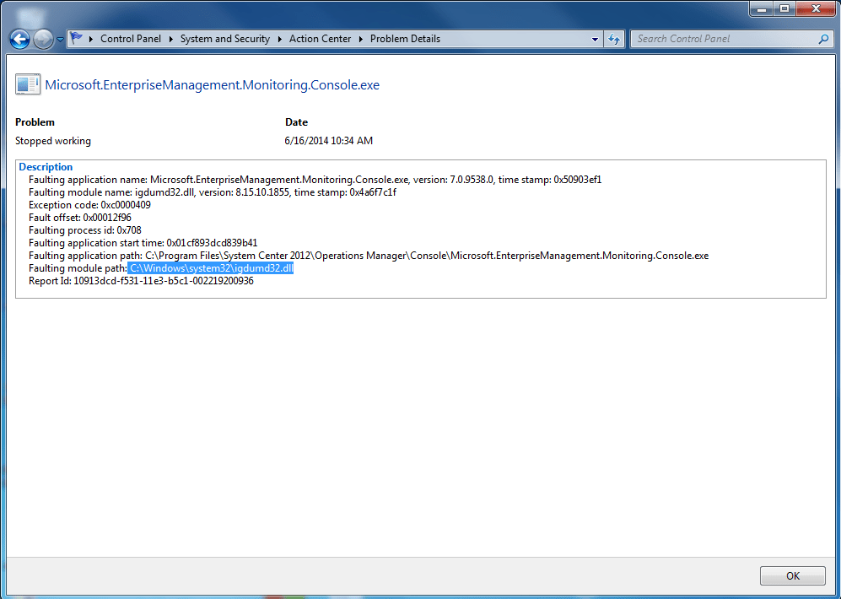Screen dimensions: 841x599
Task: Go back with the Back arrow button
Action: [20, 39]
